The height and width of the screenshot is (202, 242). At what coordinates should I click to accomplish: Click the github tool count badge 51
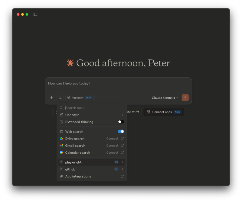click(116, 169)
